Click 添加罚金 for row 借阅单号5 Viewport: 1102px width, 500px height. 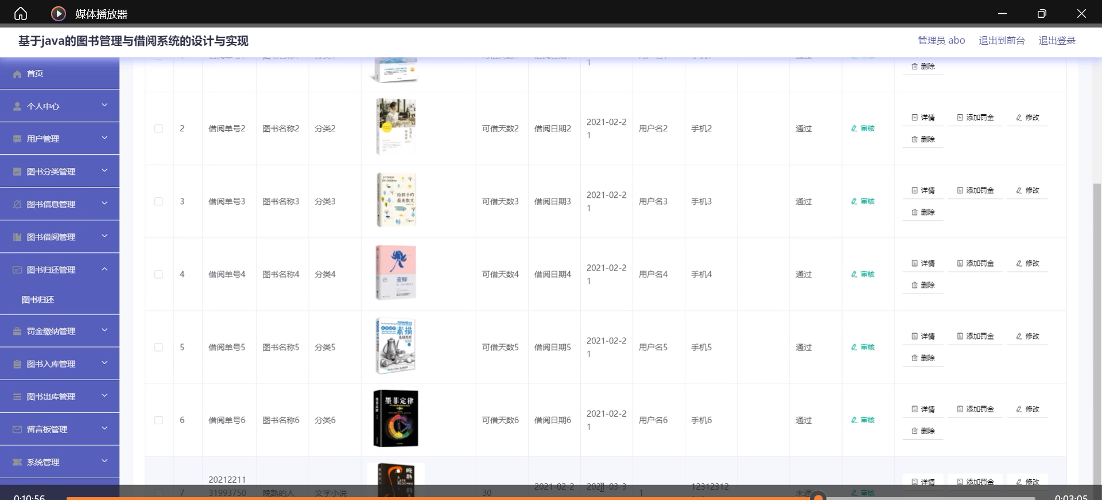pyautogui.click(x=975, y=336)
